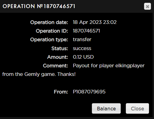The height and width of the screenshot is (119, 154).
Task: Click the transfer operation type value
Action: click(x=82, y=39)
